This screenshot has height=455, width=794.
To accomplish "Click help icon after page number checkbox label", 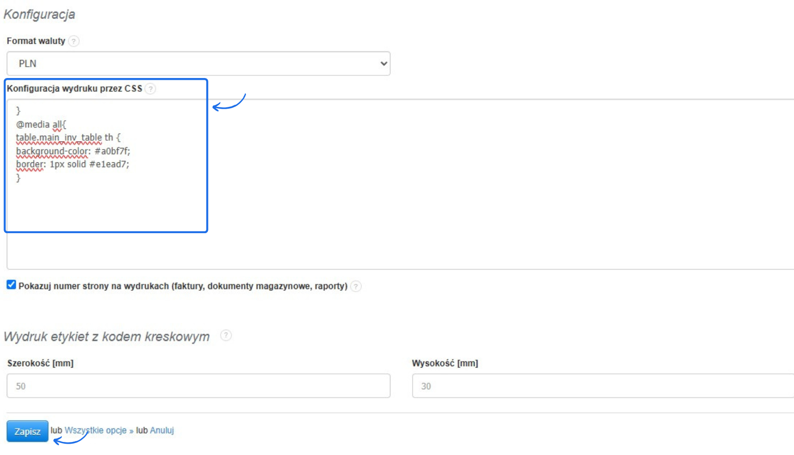I will (x=356, y=286).
